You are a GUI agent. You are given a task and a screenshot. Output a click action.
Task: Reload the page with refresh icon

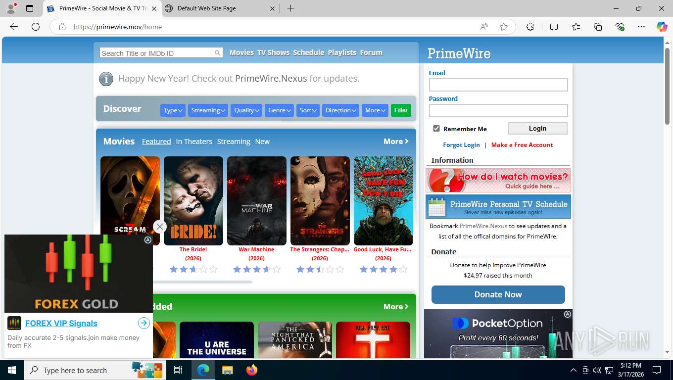pos(36,27)
